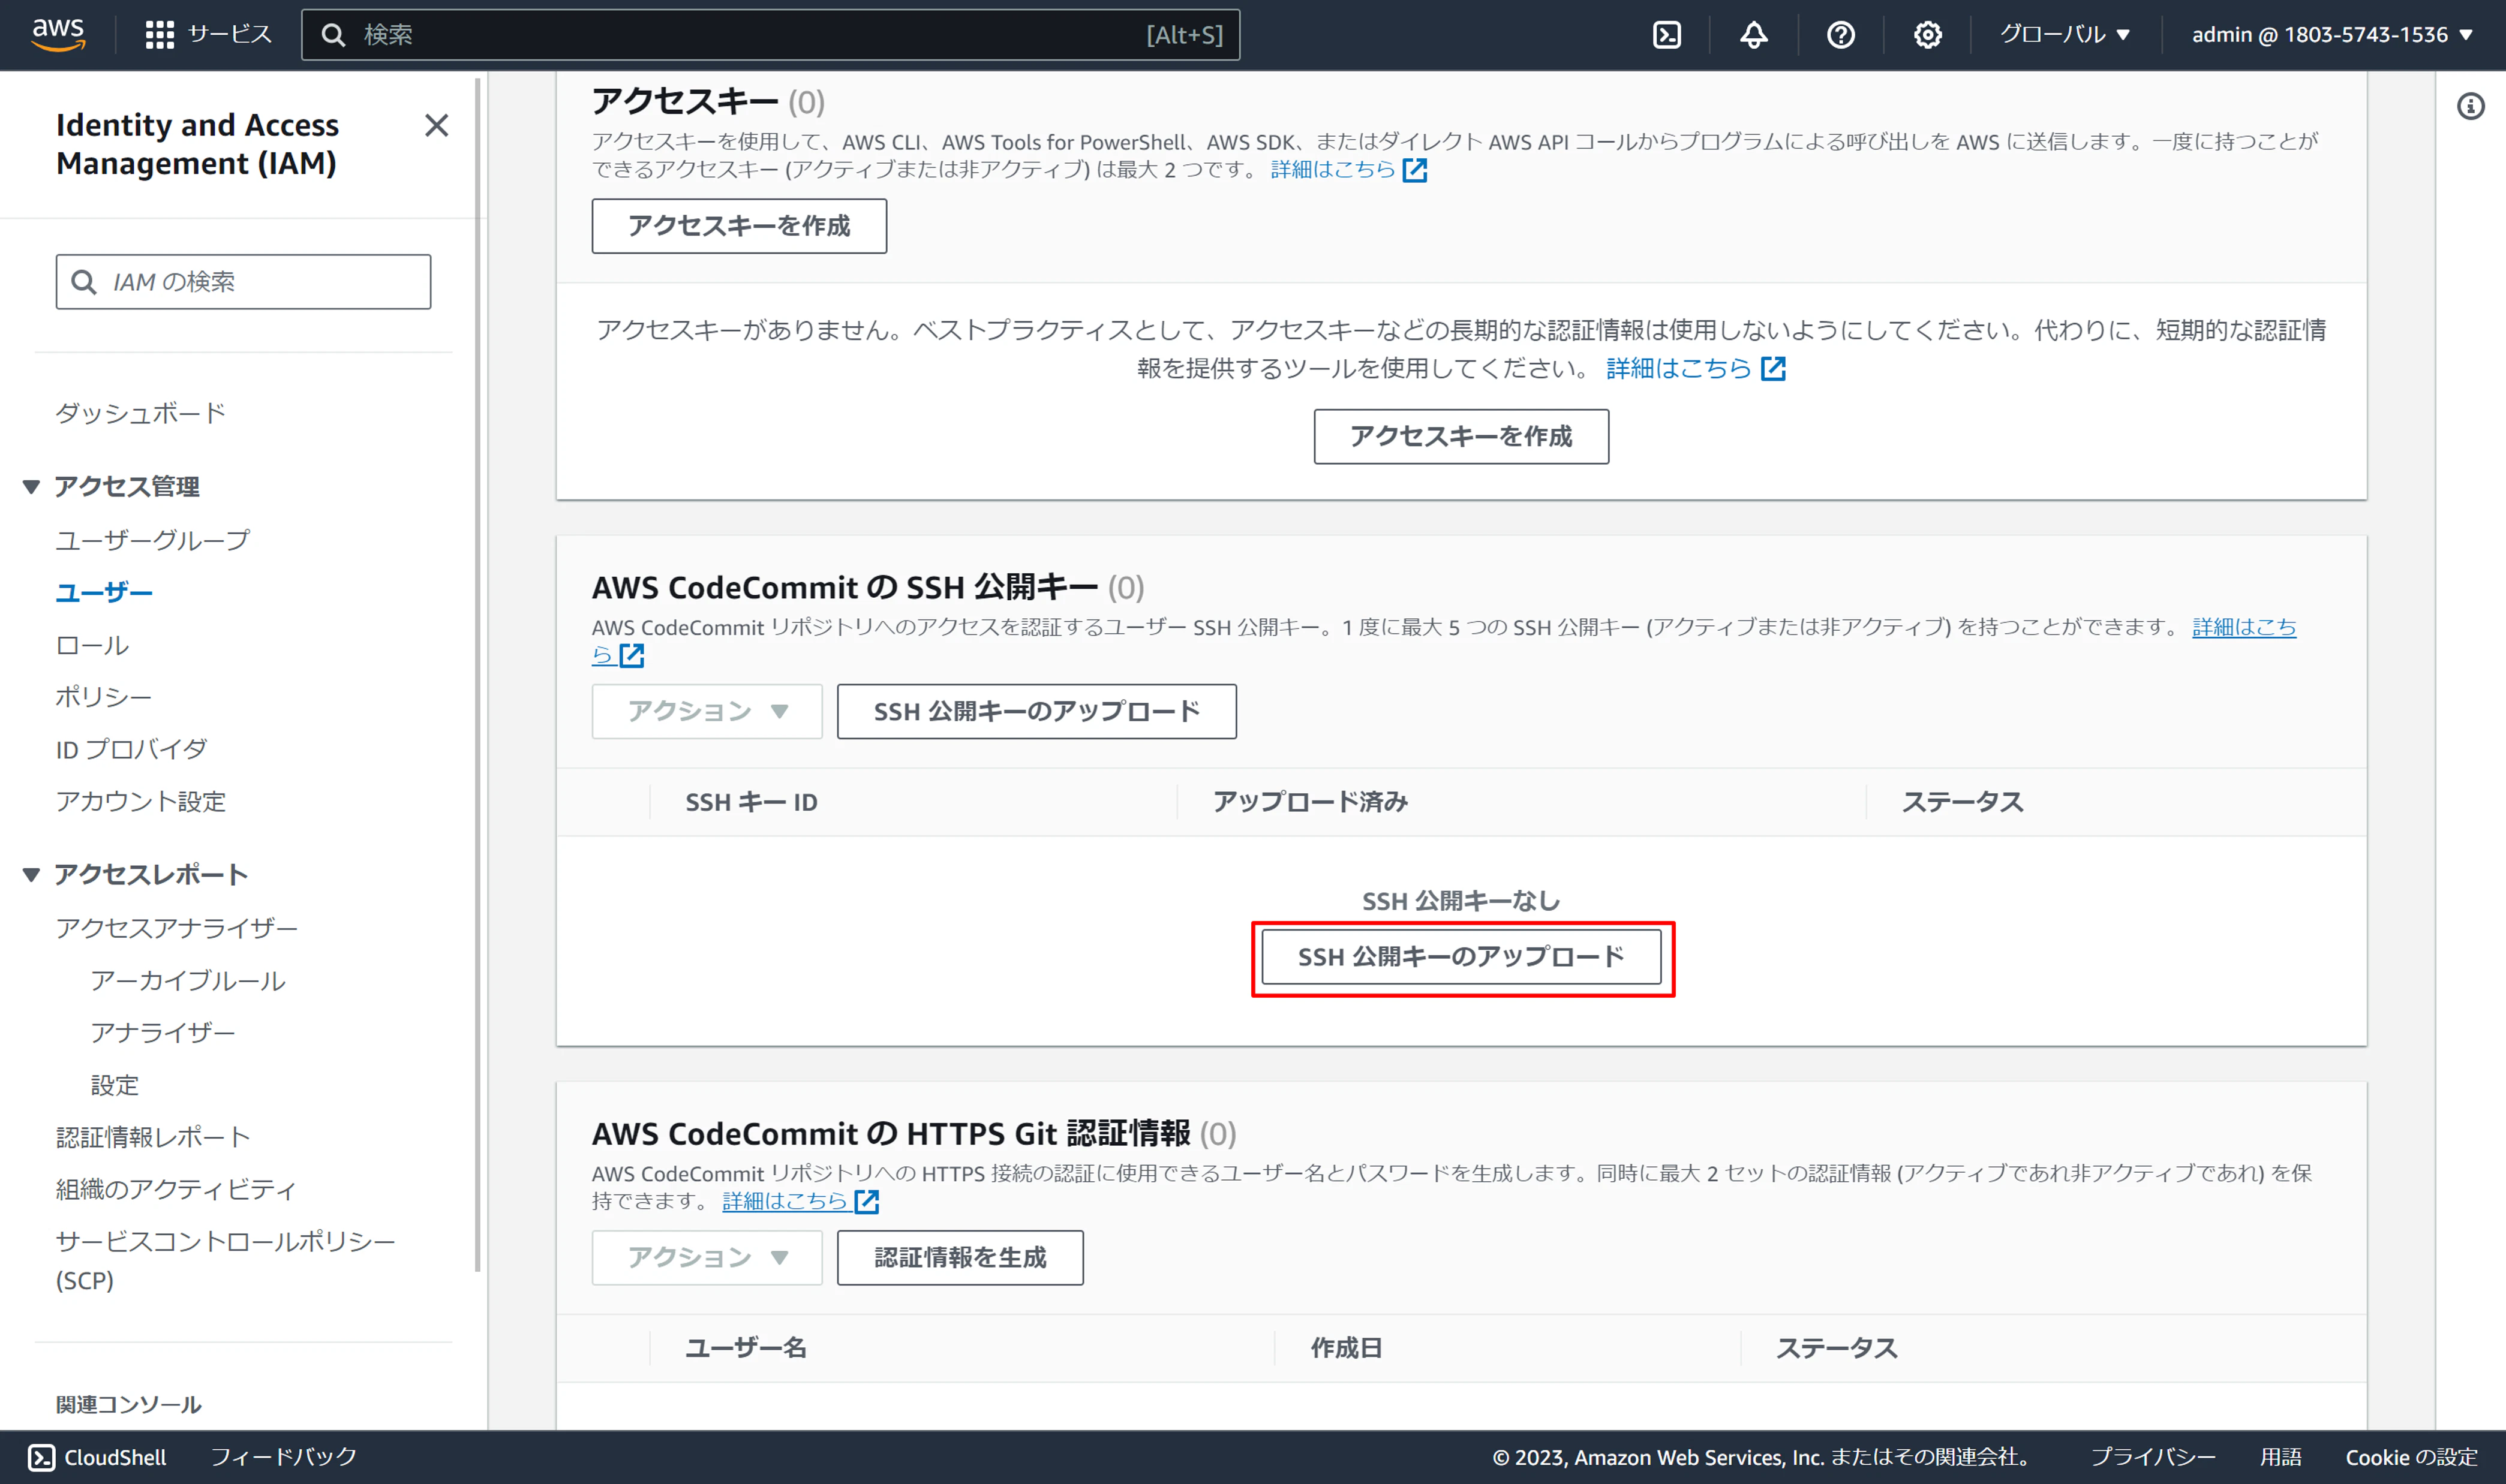Click the top アクセスキーを作成 button

tap(738, 226)
